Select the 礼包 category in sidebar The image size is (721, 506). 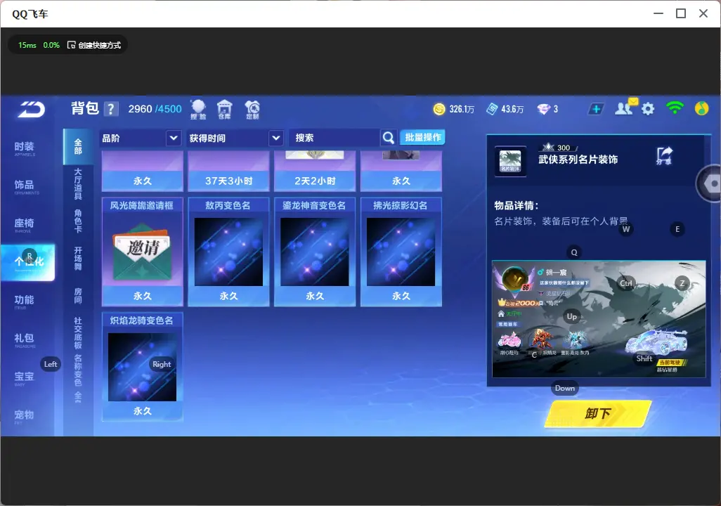point(25,339)
